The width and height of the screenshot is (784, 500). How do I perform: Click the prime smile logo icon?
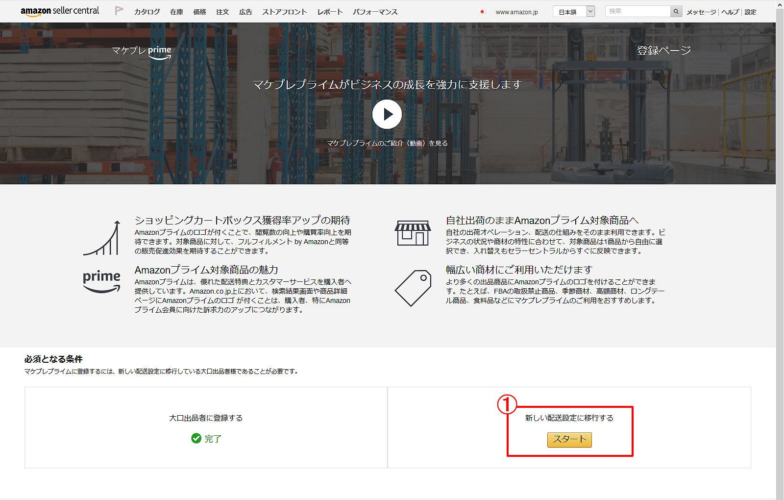pyautogui.click(x=101, y=281)
